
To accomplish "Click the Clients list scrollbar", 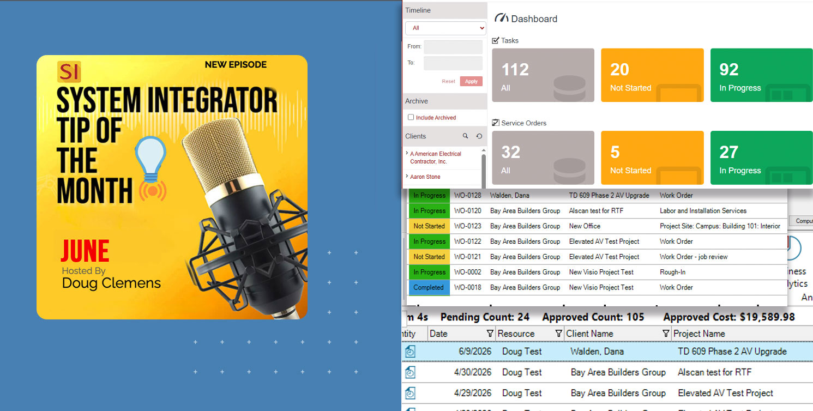I will (x=483, y=170).
